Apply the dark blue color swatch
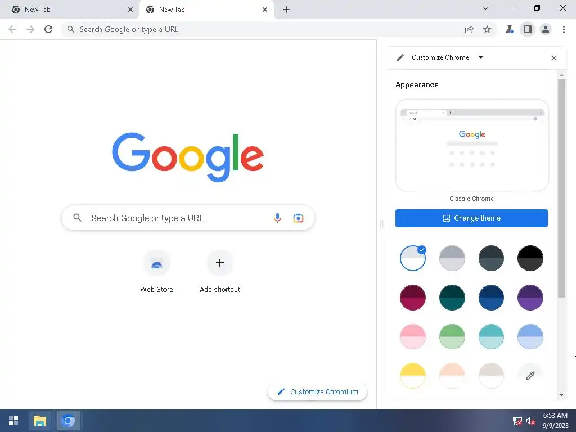This screenshot has width=576, height=432. [x=491, y=297]
